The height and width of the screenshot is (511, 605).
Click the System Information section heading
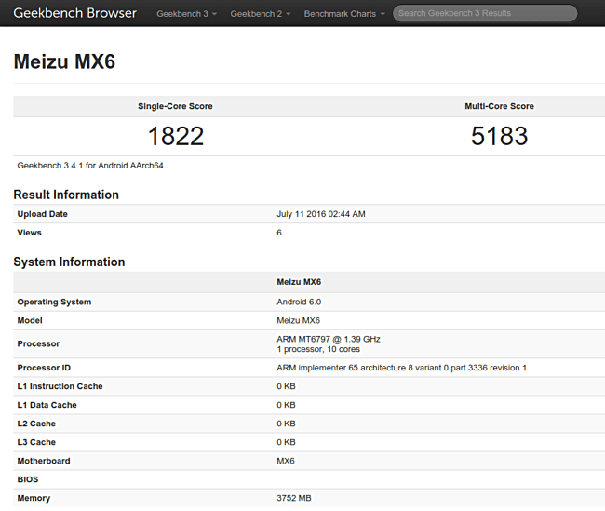click(69, 262)
